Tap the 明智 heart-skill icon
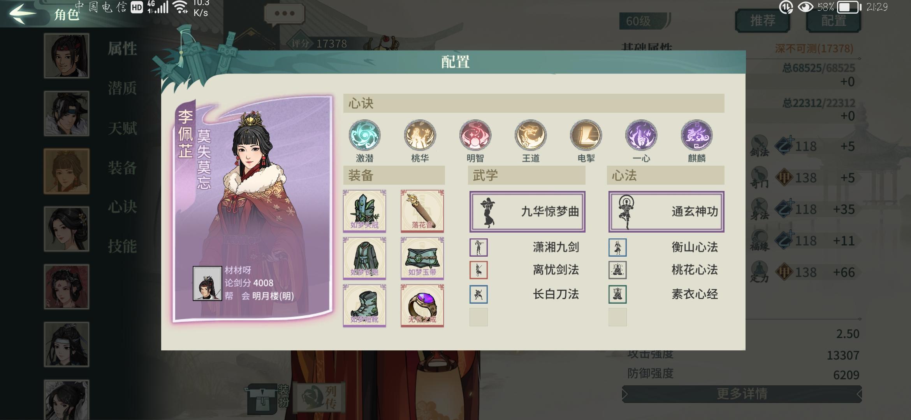The width and height of the screenshot is (911, 420). pos(475,135)
